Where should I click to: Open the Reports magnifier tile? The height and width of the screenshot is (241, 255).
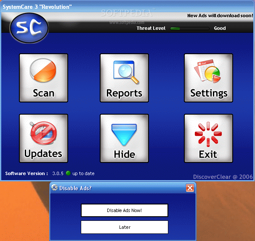click(124, 78)
